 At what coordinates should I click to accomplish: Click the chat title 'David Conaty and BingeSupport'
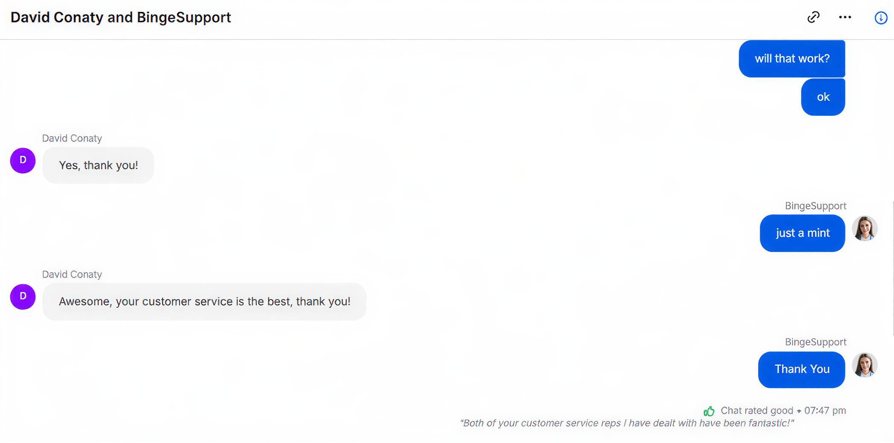(121, 17)
